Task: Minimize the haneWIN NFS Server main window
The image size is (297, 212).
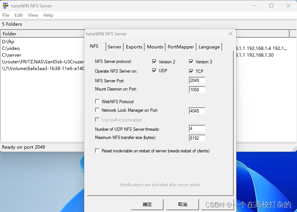Action: coord(255,6)
